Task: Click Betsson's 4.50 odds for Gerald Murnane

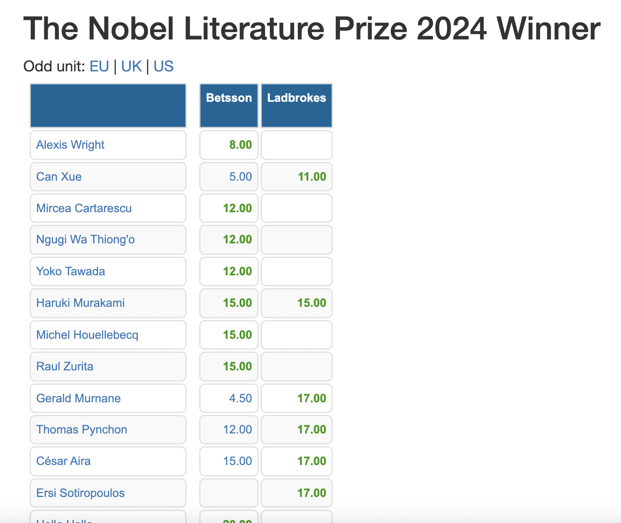Action: click(x=240, y=398)
